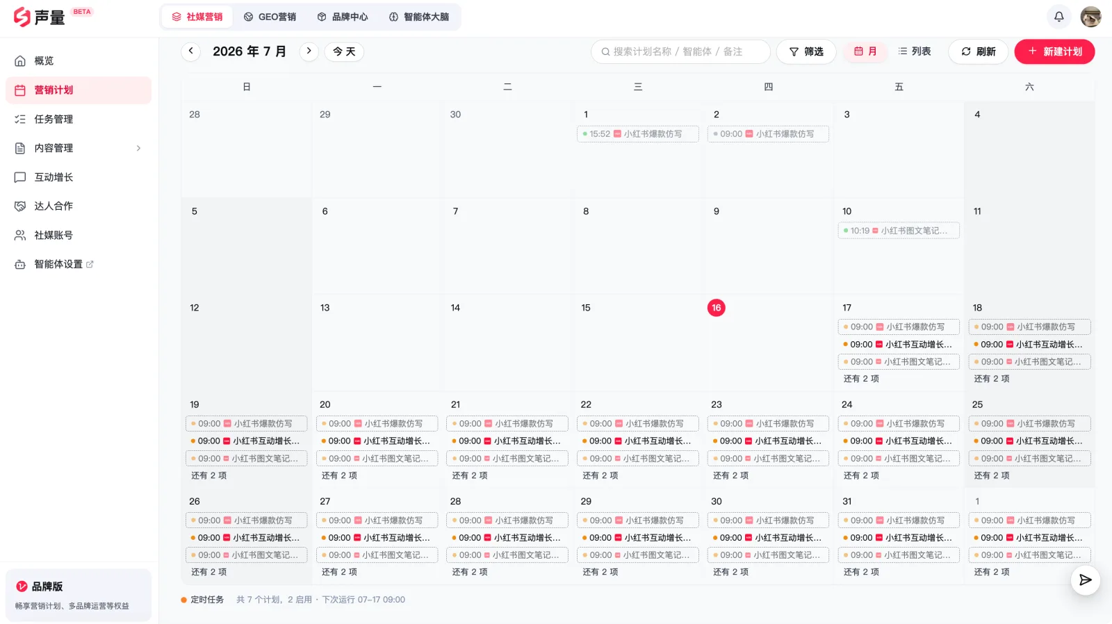Switch to the 智能体大脑 tab
This screenshot has height=624, width=1112.
(419, 17)
